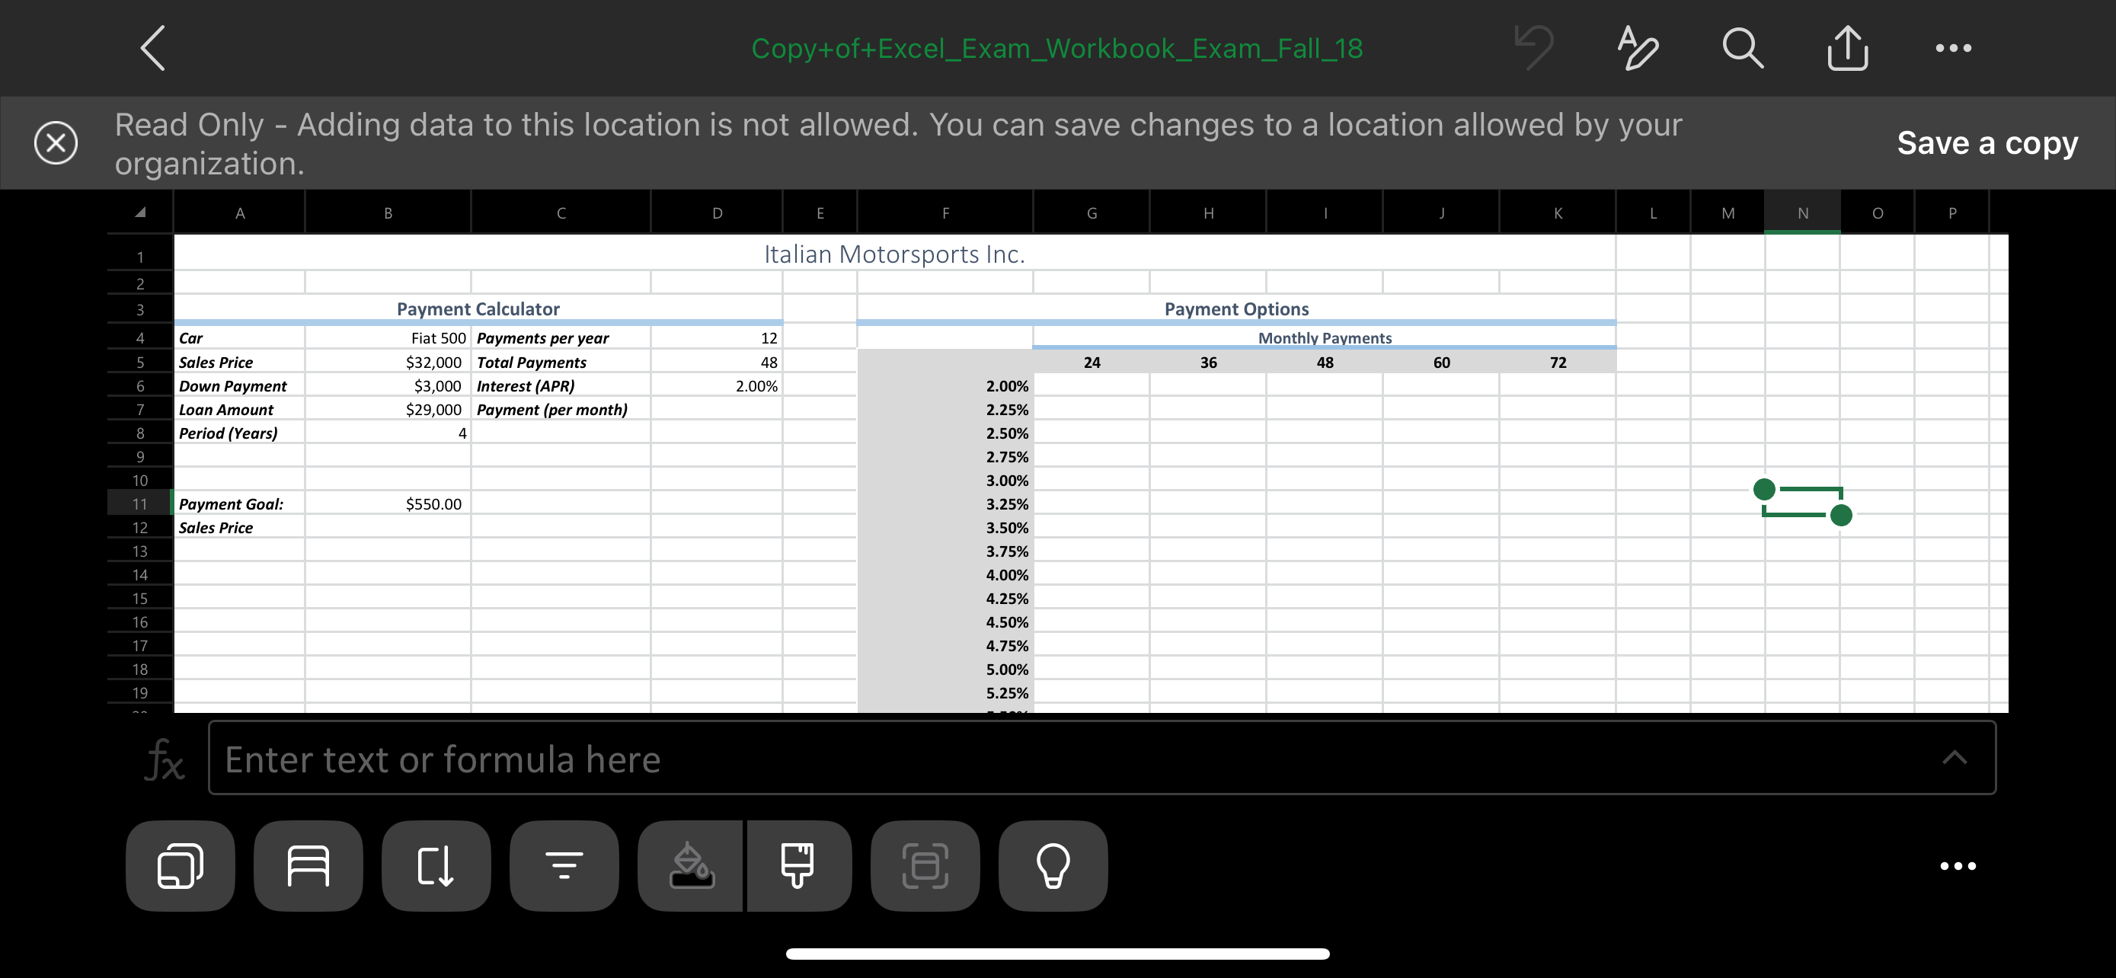Dismiss the Read Only banner with X
The height and width of the screenshot is (978, 2116).
pos(56,143)
